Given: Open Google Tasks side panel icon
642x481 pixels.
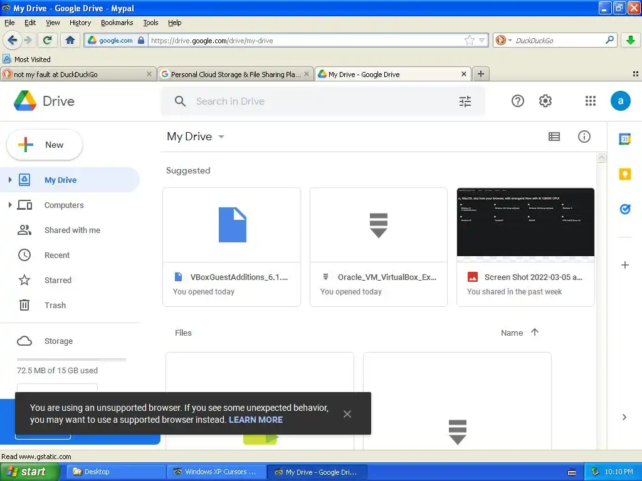Looking at the screenshot, I should point(625,209).
